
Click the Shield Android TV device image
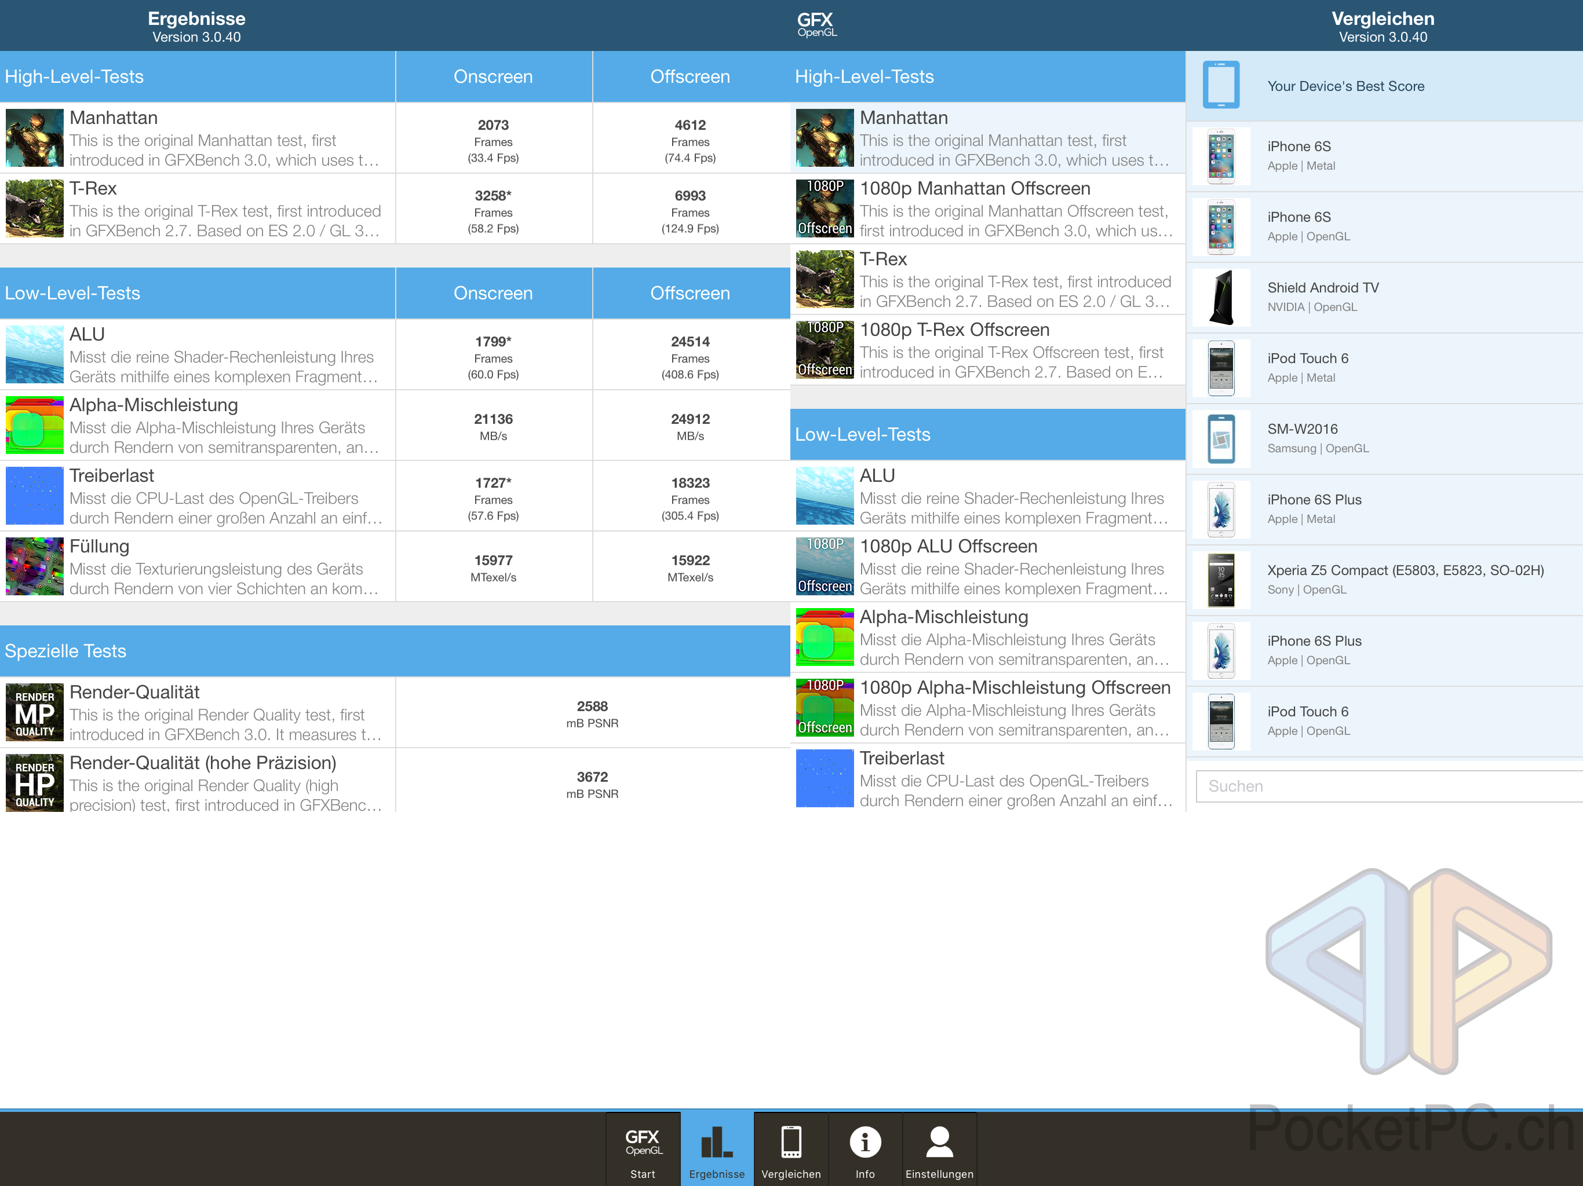pyautogui.click(x=1221, y=298)
